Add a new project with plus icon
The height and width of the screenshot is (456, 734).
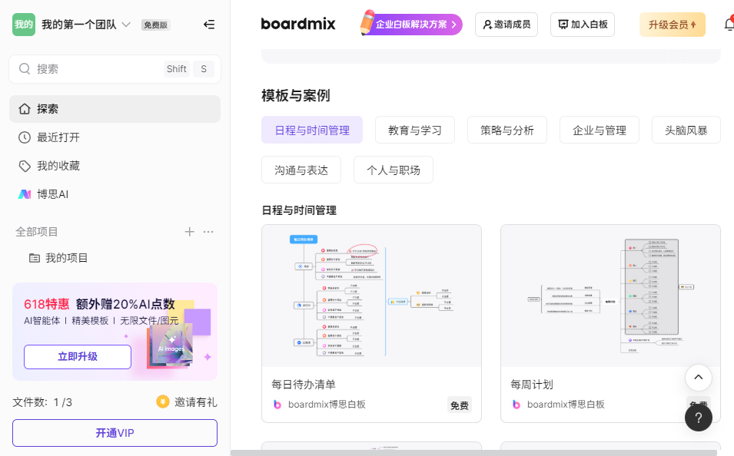coord(190,232)
